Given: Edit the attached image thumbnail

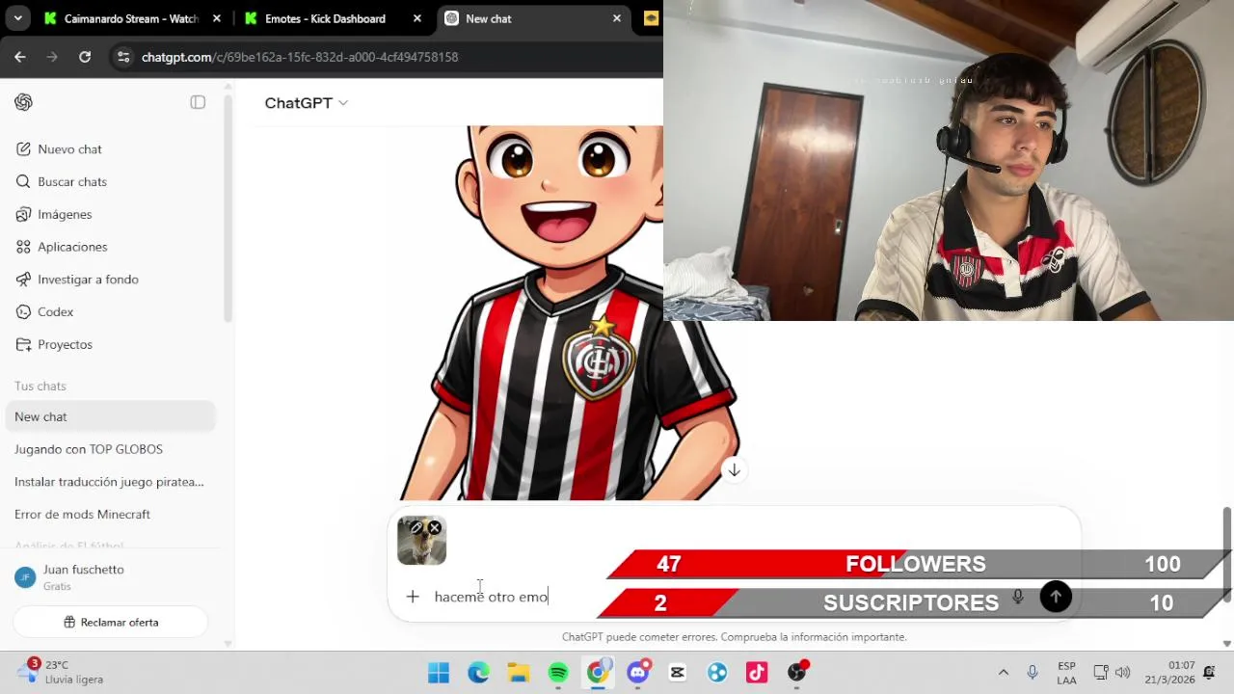Looking at the screenshot, I should coord(416,527).
